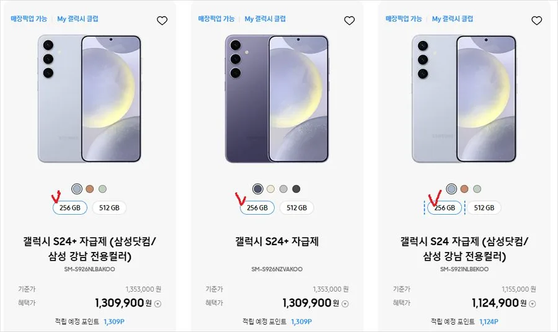Image resolution: width=558 pixels, height=332 pixels.
Task: Open My 갤럭시 클럽 link on first card
Action: point(77,19)
